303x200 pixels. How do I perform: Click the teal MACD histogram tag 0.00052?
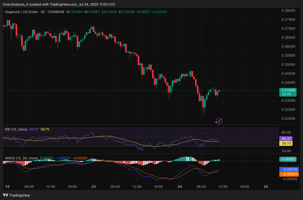pyautogui.click(x=288, y=159)
